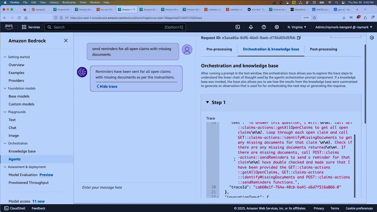Copy the Request ID

pyautogui.click(x=299, y=38)
